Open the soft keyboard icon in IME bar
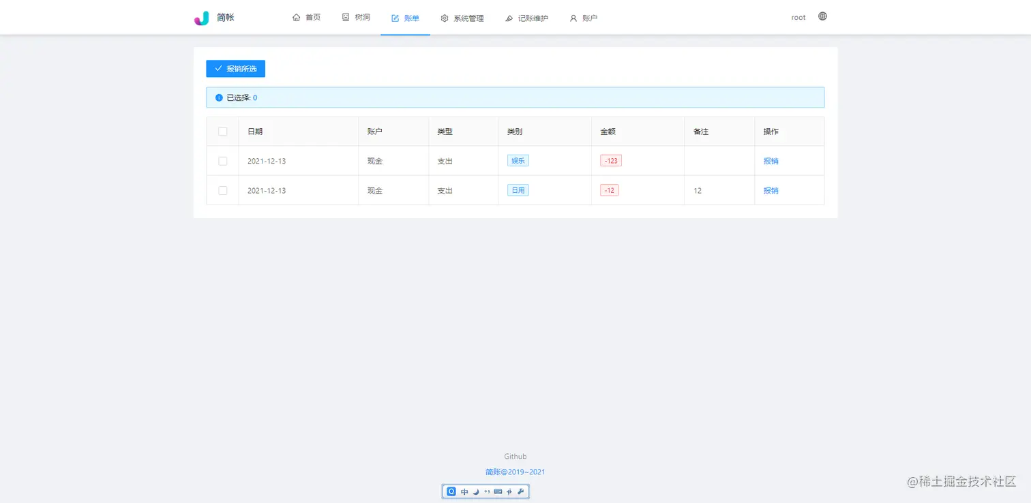Image resolution: width=1031 pixels, height=503 pixels. tap(498, 491)
